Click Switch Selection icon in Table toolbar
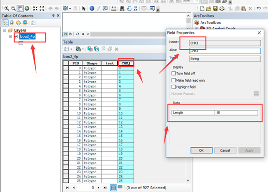The image size is (268, 192). [x=97, y=49]
